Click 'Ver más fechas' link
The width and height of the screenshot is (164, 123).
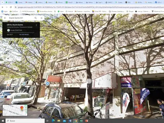point(24,35)
